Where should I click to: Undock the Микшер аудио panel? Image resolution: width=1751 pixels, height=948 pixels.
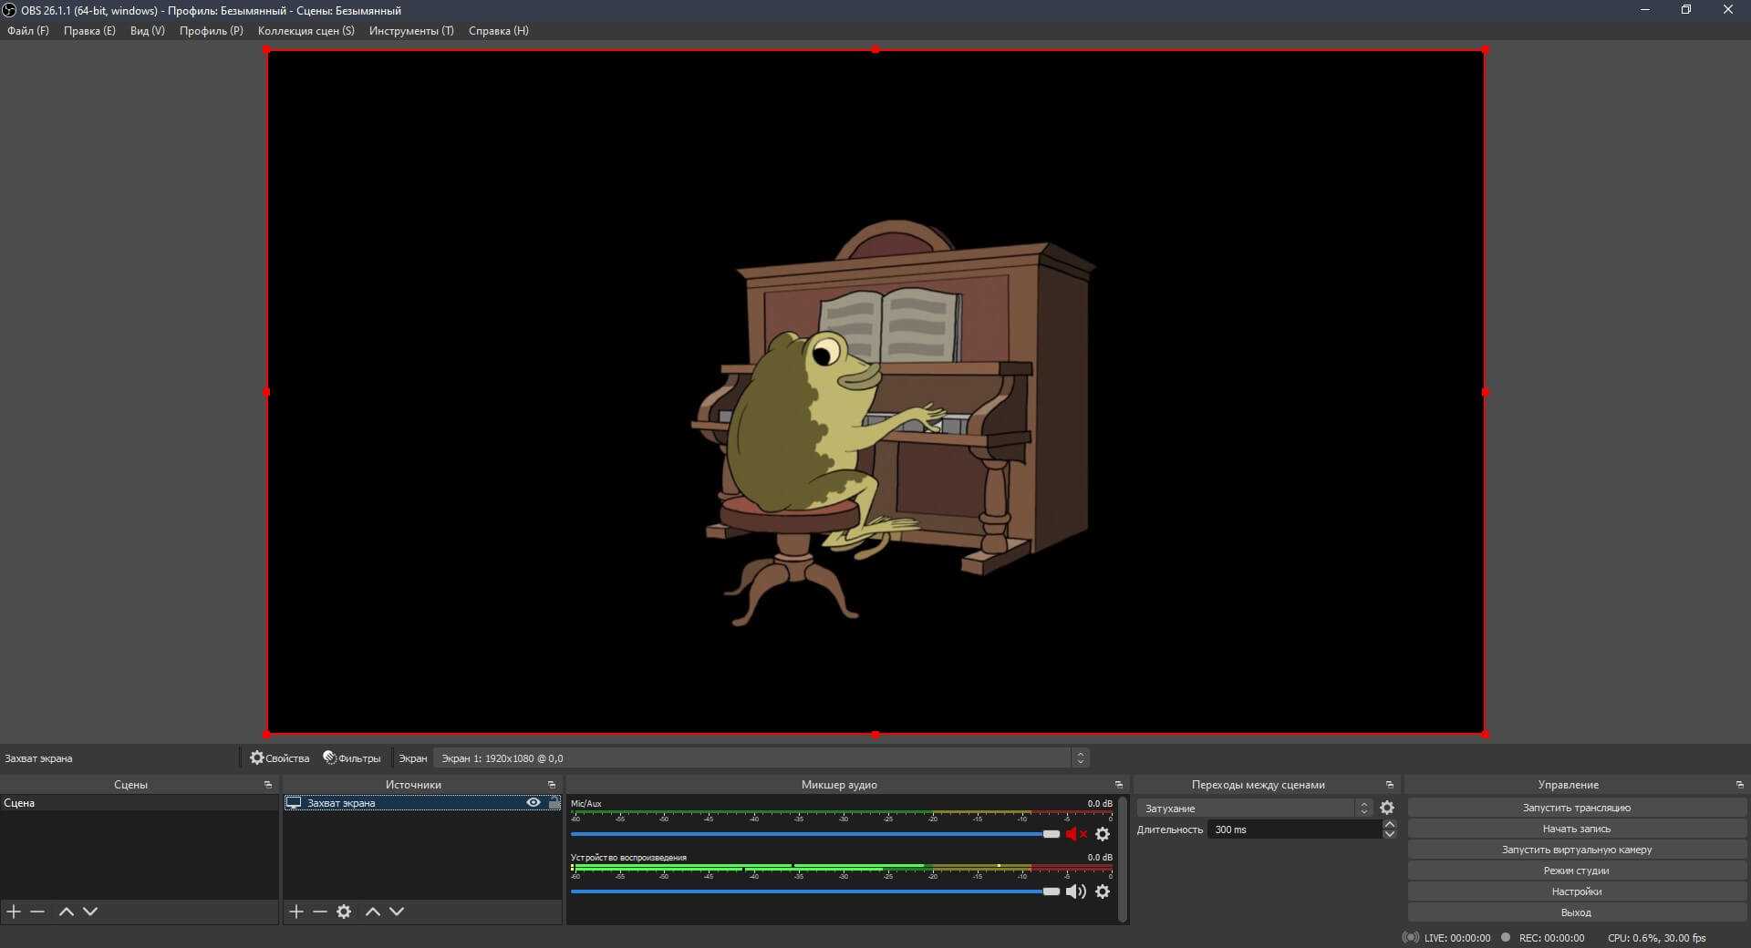click(x=1119, y=785)
